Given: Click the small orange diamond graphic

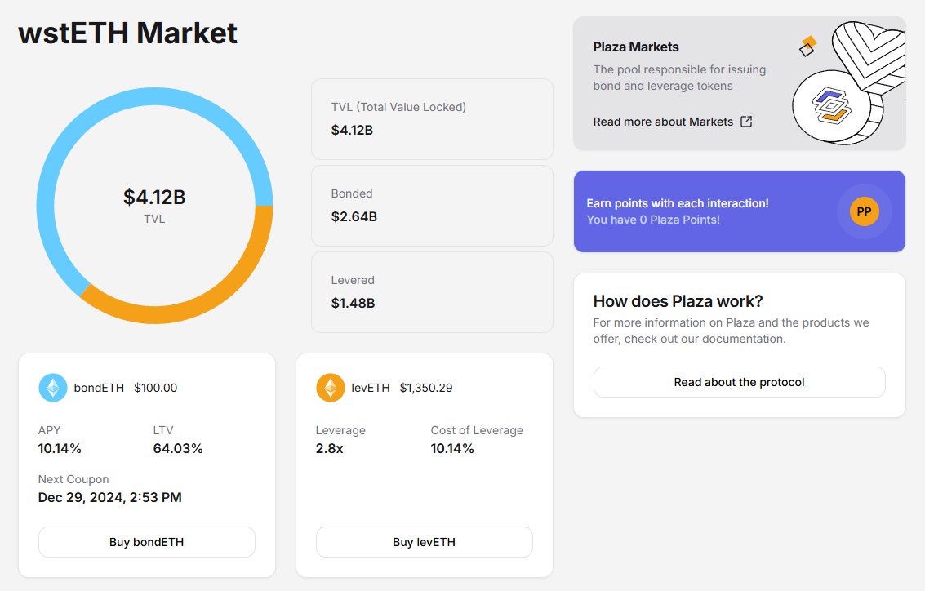Looking at the screenshot, I should 807,46.
